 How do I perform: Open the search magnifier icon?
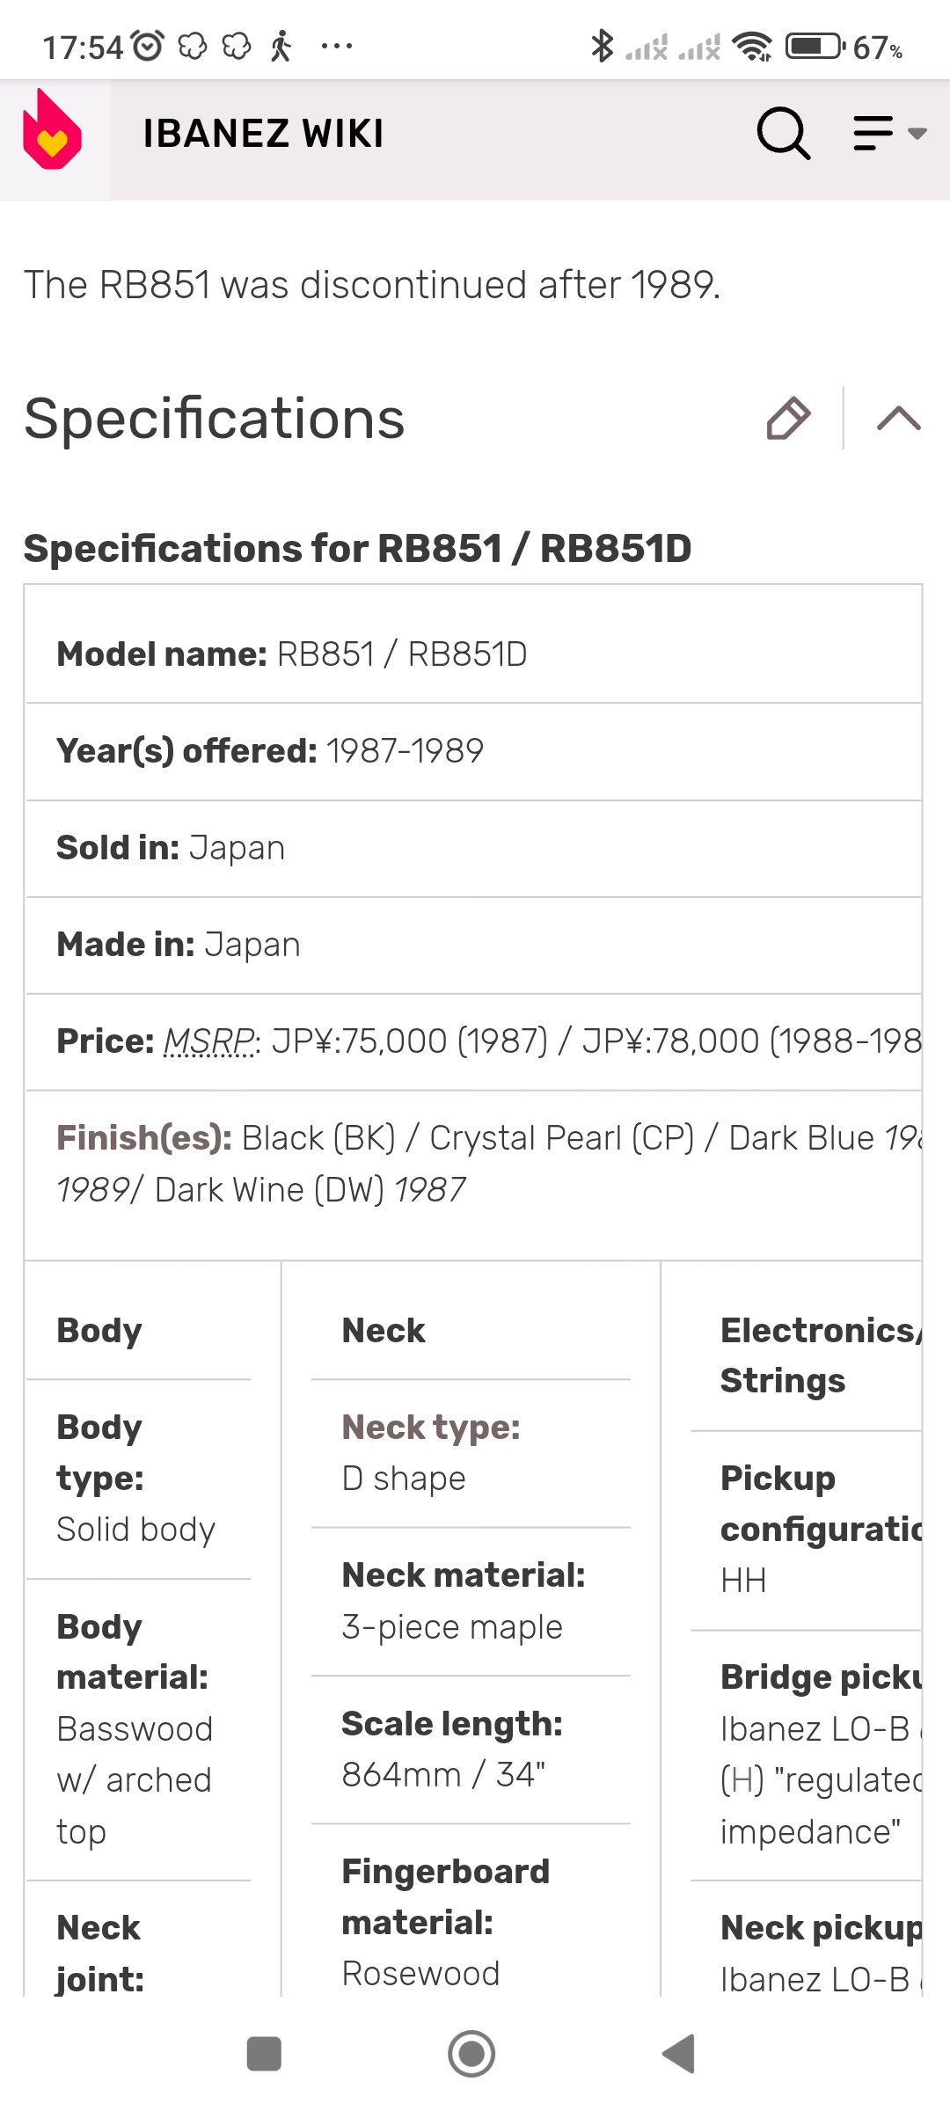(x=783, y=134)
